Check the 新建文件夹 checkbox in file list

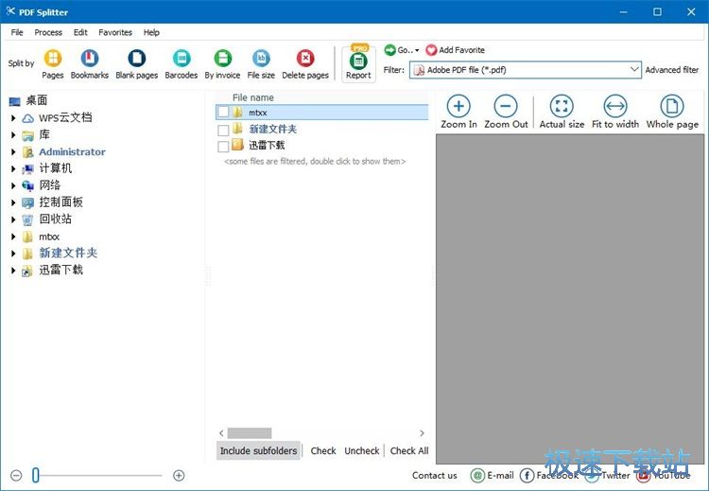coord(223,131)
